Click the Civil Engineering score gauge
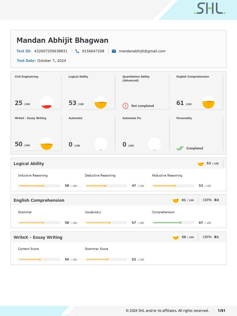Image resolution: width=237 pixels, height=316 pixels. (x=47, y=102)
